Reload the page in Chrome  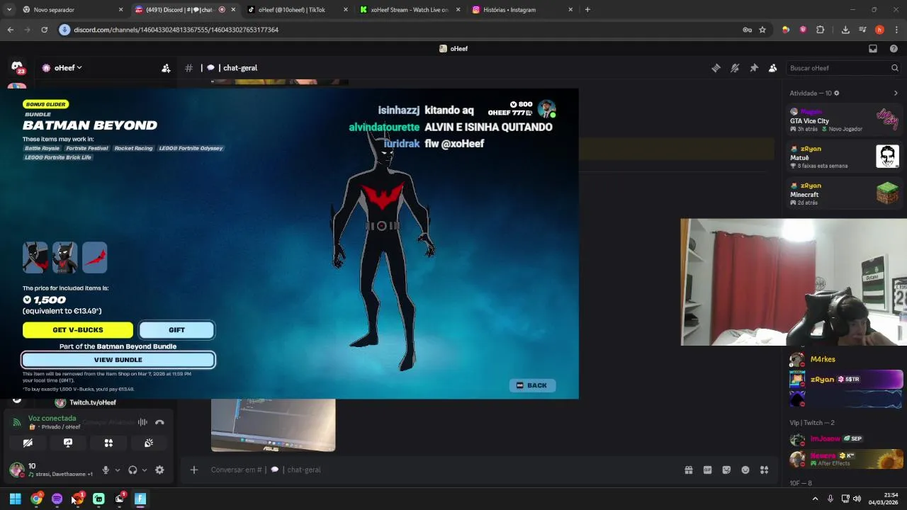pos(44,30)
